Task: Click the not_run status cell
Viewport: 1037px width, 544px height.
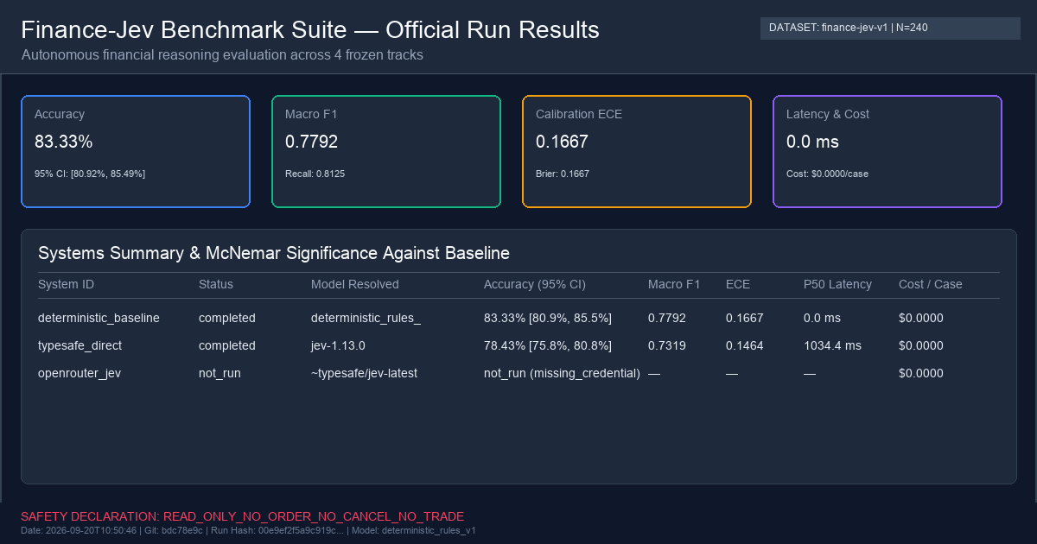Action: [x=219, y=373]
